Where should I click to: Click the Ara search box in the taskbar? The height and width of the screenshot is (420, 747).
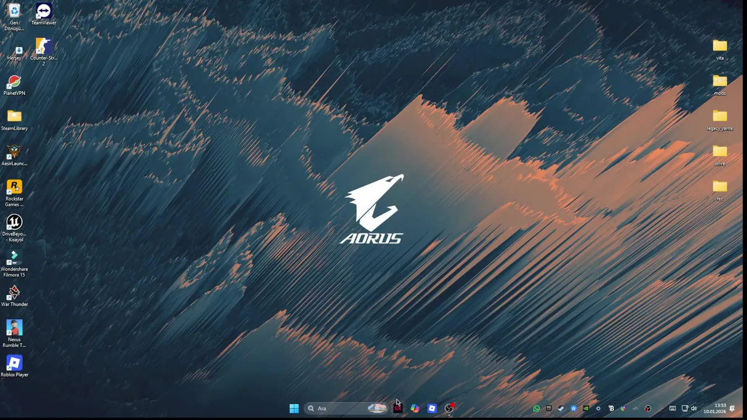click(347, 408)
